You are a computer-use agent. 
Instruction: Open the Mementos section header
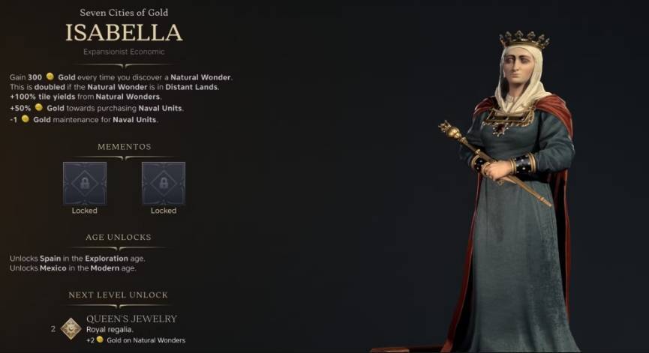pos(124,147)
